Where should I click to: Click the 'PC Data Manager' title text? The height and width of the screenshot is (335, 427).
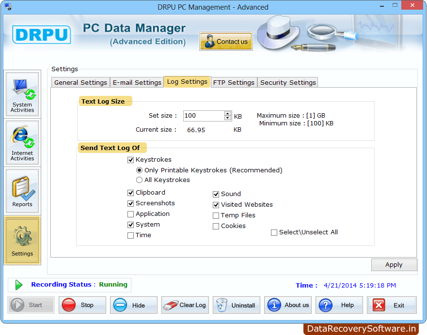coord(134,28)
